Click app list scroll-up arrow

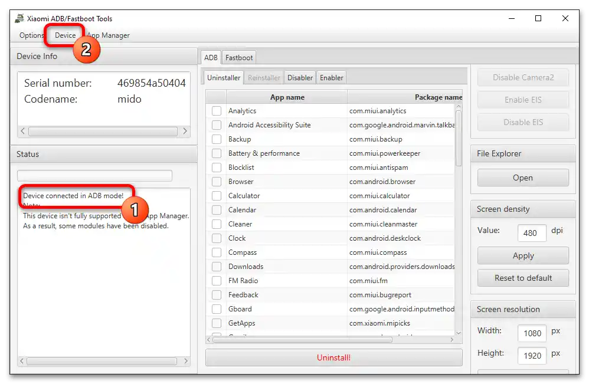[x=459, y=107]
